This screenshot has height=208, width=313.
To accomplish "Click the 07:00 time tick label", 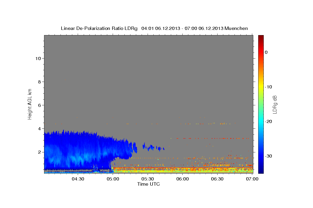I will [252, 179].
